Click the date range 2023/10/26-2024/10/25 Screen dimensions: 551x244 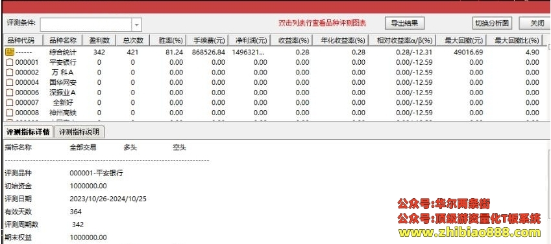(108, 199)
